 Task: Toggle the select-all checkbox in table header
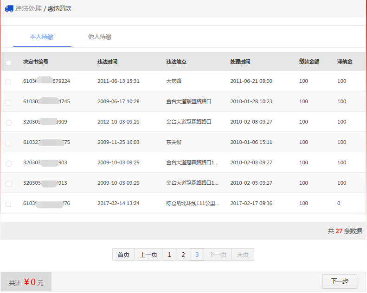pos(8,62)
